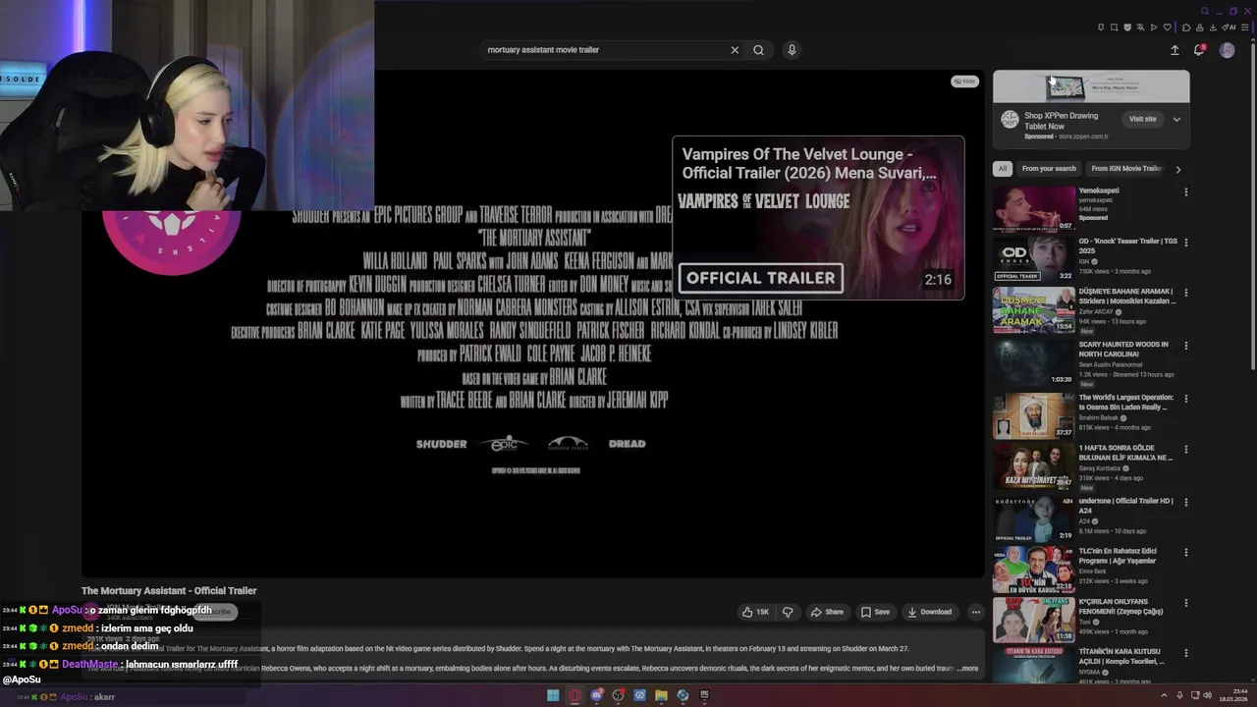Click the translate page icon
The image size is (1257, 707).
(x=1140, y=27)
